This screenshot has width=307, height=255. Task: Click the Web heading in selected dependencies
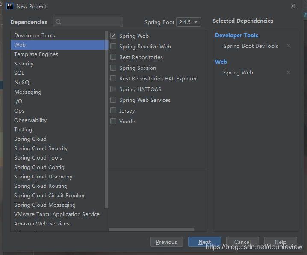221,62
